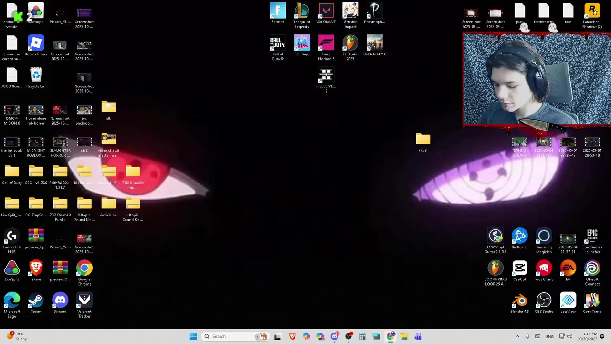
Task: Select the DMC 4 MISION 6 video
Action: coord(12,115)
